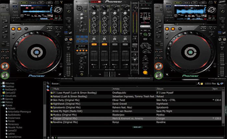Click the red tag icon beside the folder scrollbar

pyautogui.click(x=48, y=90)
